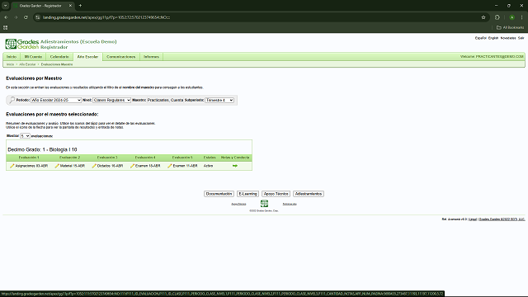Click the Documentación button
Viewport: 528px width, 297px height.
pyautogui.click(x=219, y=194)
